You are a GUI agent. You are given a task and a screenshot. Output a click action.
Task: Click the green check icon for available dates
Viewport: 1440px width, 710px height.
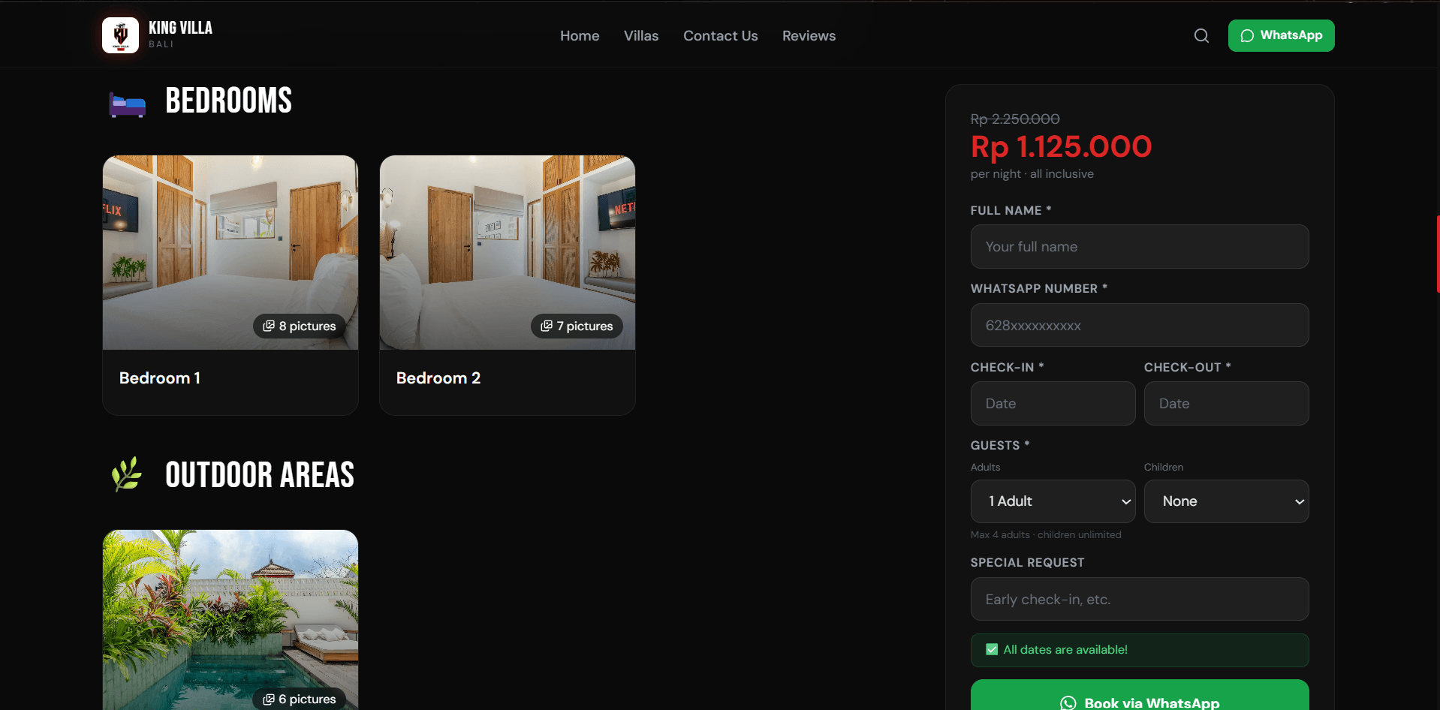992,649
